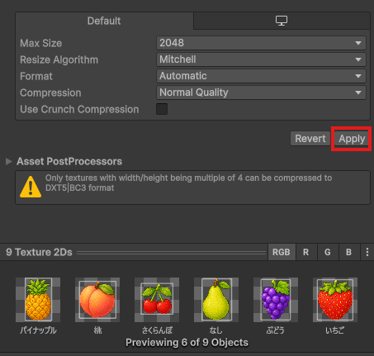Toggle the G channel preview

(x=328, y=252)
